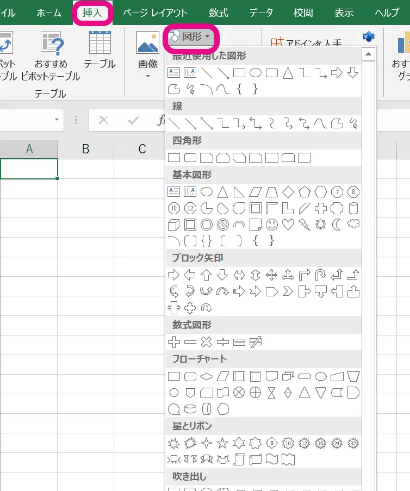Viewport: 410px width, 491px height.
Task: Switch to the ホーム tab
Action: [x=49, y=13]
